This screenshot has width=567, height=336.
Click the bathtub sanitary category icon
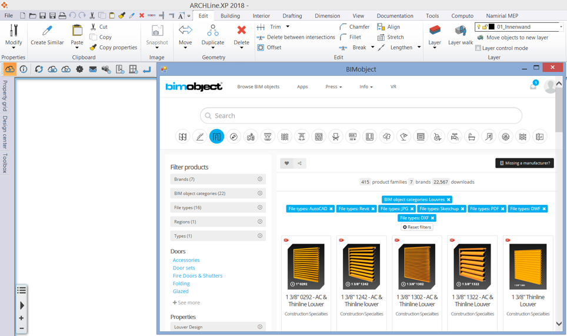point(472,137)
